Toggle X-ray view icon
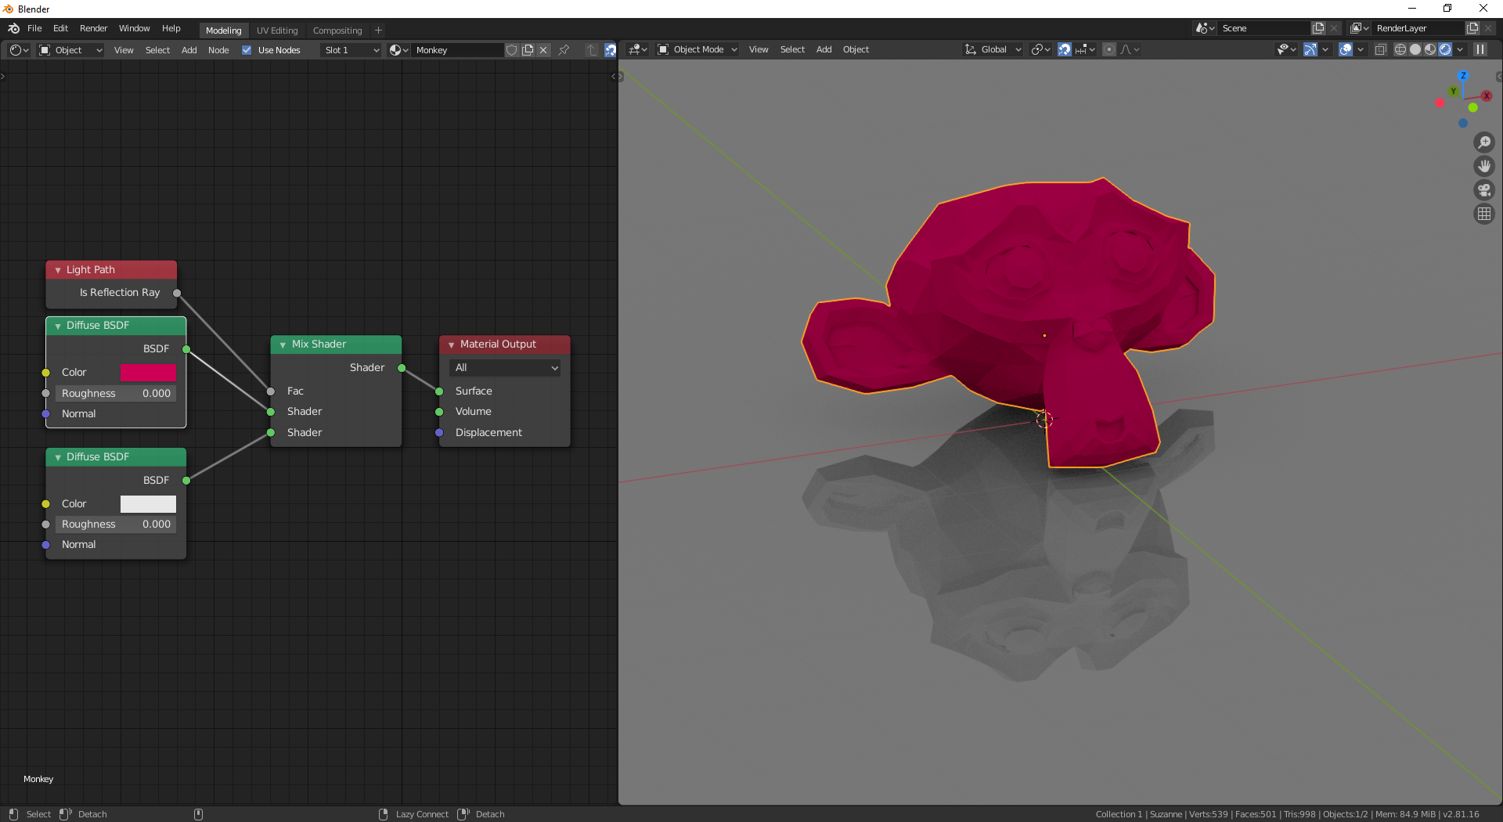The image size is (1503, 822). (1381, 49)
